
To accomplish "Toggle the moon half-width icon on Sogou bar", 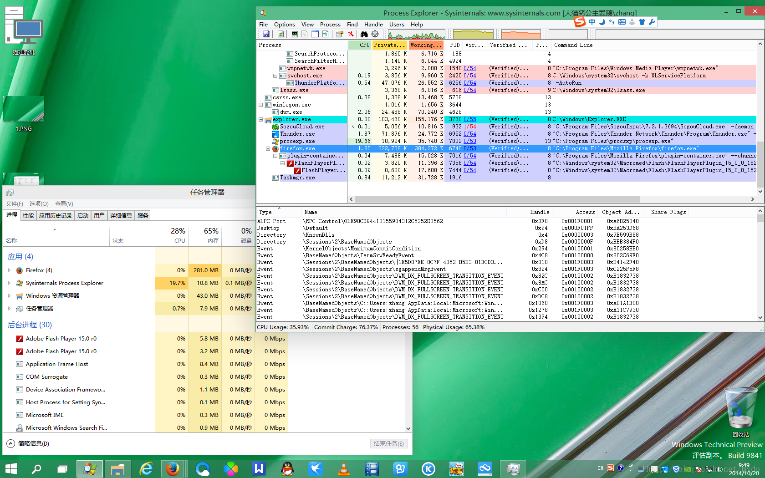I will coord(602,22).
